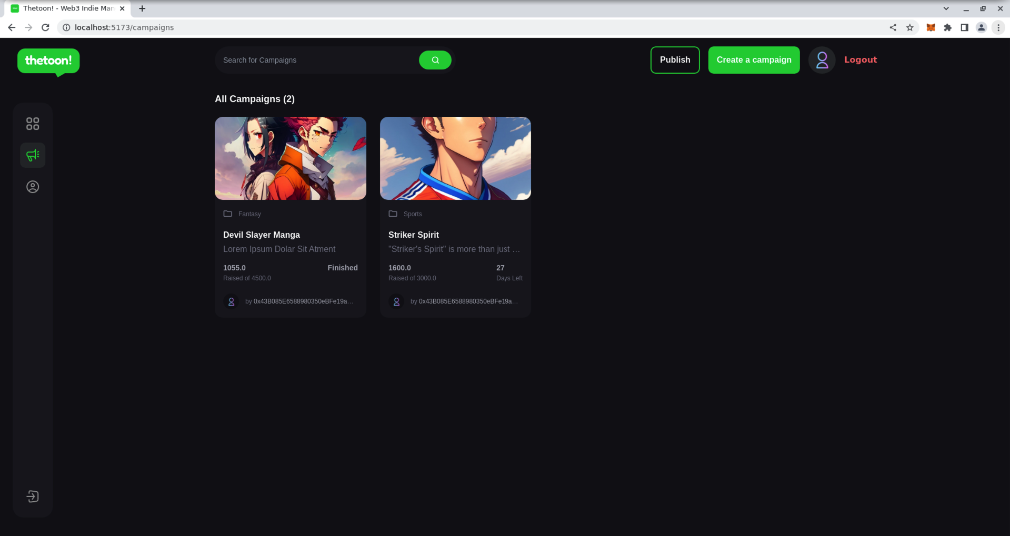Open the thetoon! logo

coord(48,61)
